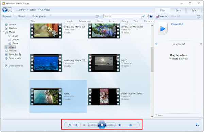
Task: Turn repeat on
Action: 76,125
